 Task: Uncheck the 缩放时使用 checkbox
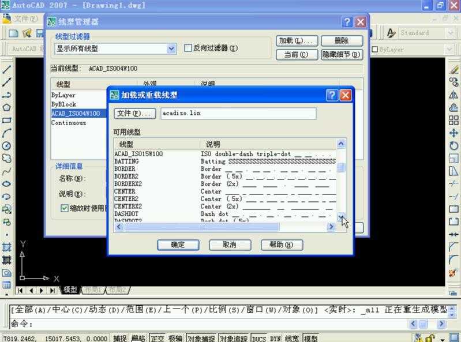(x=65, y=208)
